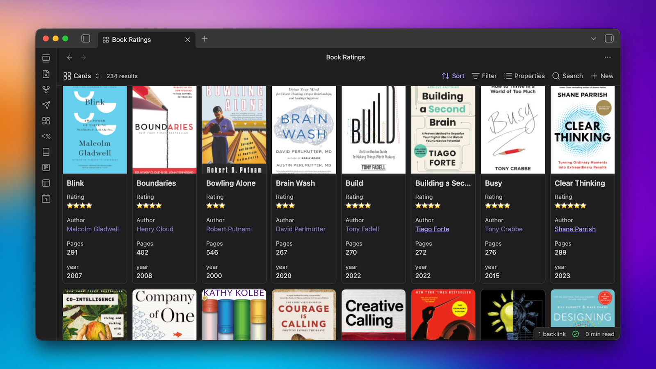
Task: Follow the Tiago Forte author link
Action: click(432, 229)
